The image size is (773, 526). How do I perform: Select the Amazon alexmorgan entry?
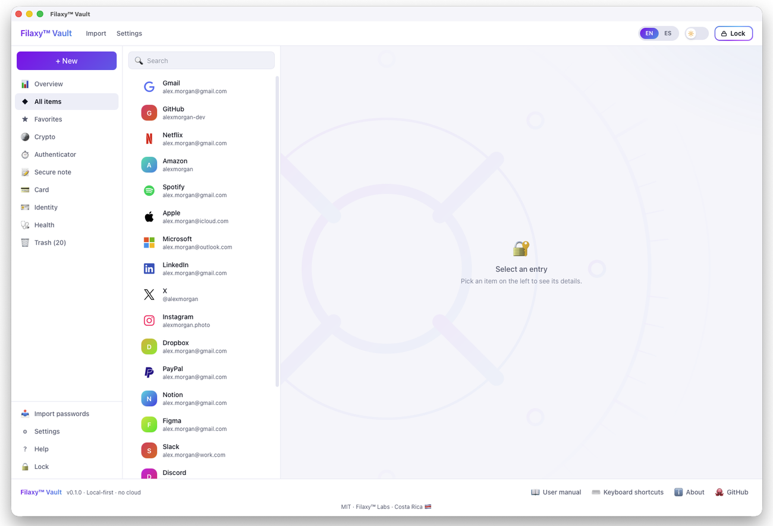[202, 165]
